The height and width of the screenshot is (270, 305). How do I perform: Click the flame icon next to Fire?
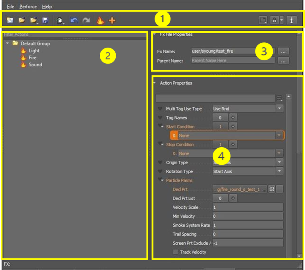(x=23, y=58)
